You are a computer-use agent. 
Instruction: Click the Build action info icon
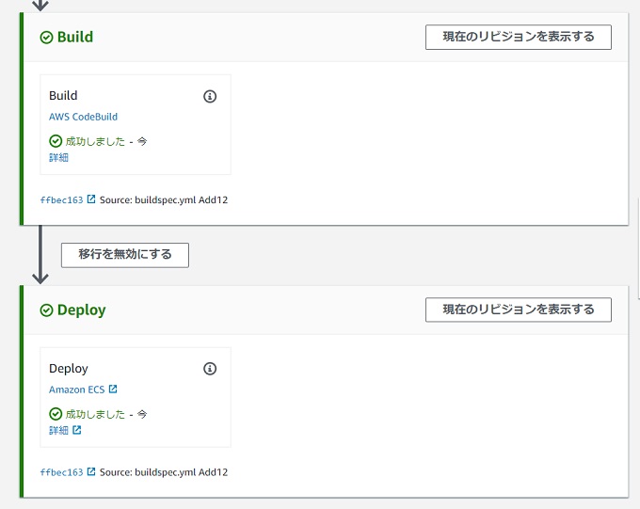pyautogui.click(x=210, y=96)
